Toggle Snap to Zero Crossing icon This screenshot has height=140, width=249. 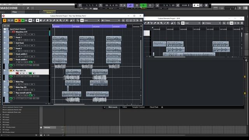pyautogui.click(x=78, y=21)
